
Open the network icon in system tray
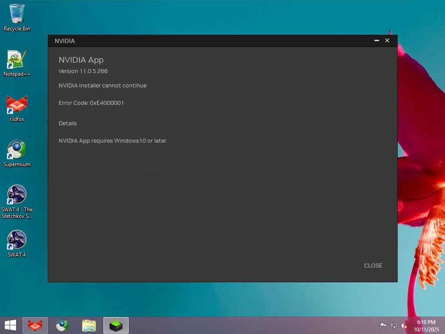pos(394,325)
